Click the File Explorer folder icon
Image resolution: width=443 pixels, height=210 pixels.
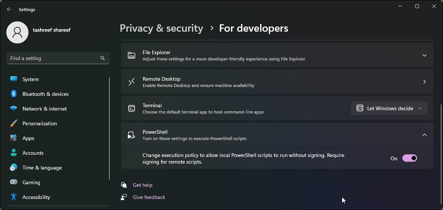[x=132, y=55]
